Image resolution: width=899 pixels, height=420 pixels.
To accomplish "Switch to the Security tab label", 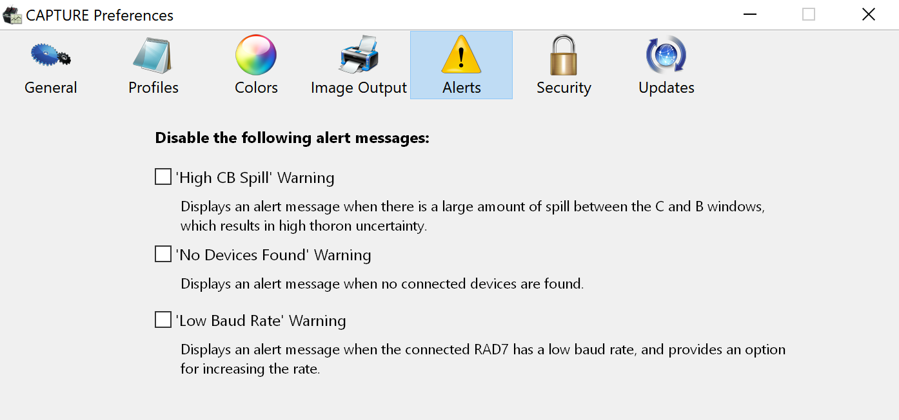I will point(564,88).
